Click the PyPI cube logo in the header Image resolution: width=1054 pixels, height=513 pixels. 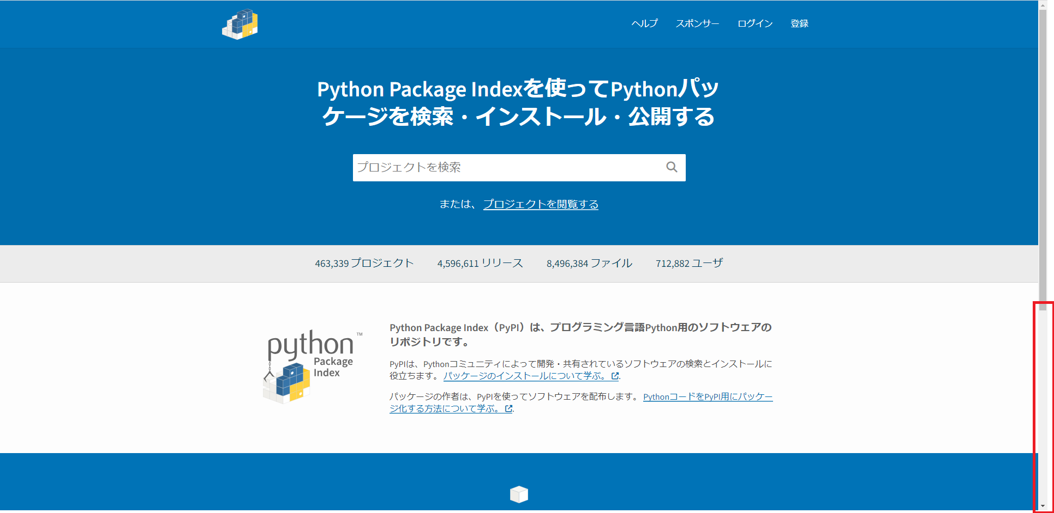pyautogui.click(x=240, y=24)
